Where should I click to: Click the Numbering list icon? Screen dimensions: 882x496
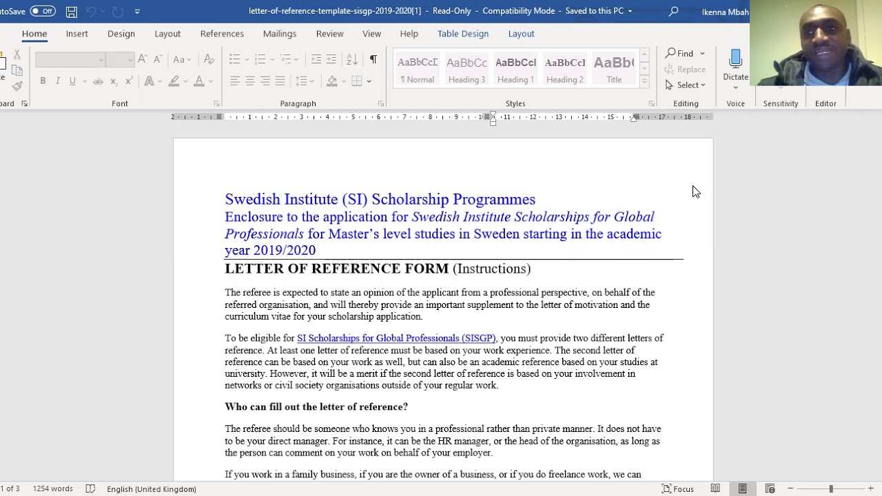260,59
